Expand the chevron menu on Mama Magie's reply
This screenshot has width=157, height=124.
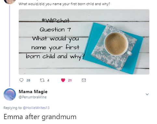tap(147, 94)
